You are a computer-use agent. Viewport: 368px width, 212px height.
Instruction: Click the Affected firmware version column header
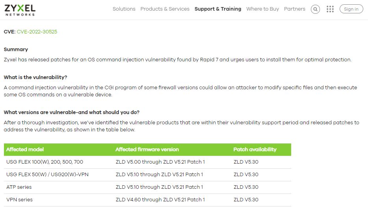pos(147,149)
